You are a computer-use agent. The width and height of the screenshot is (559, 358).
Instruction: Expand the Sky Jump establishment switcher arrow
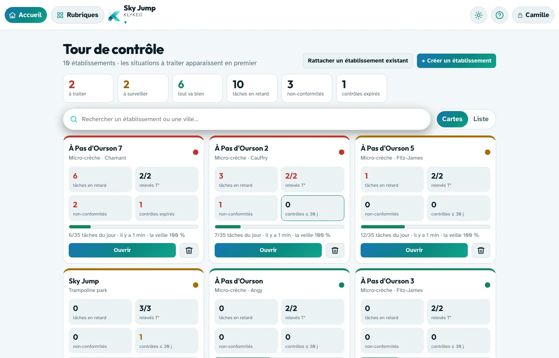(x=125, y=23)
